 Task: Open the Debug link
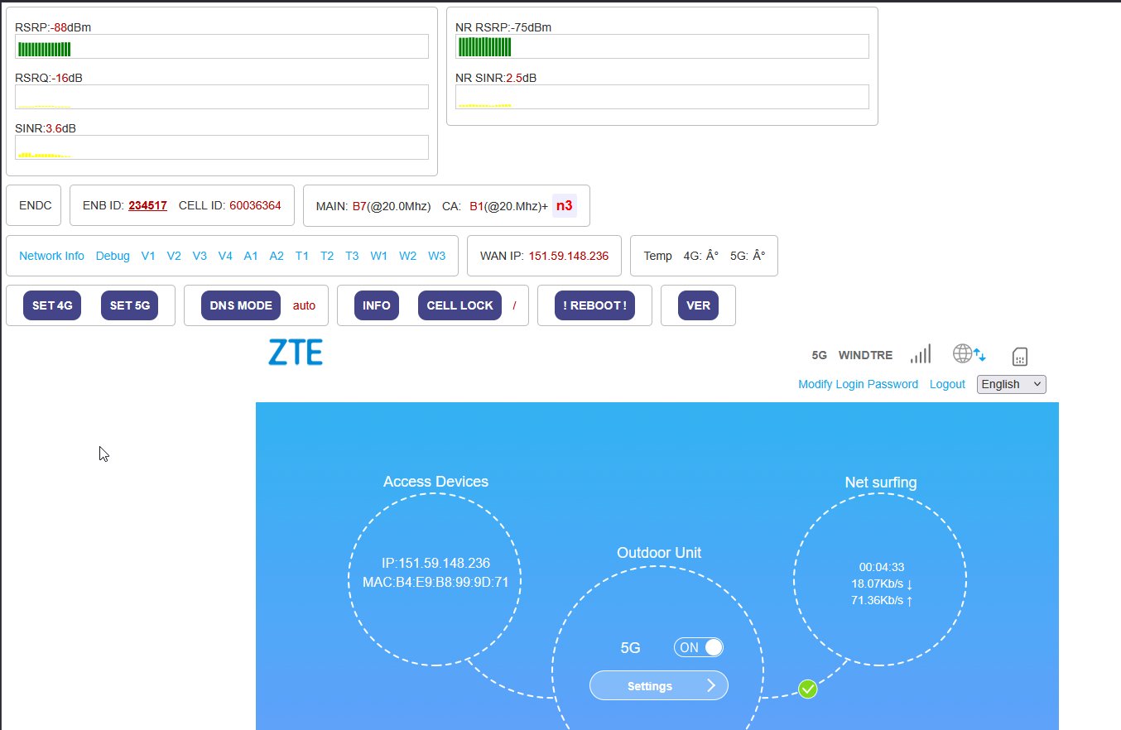(113, 256)
